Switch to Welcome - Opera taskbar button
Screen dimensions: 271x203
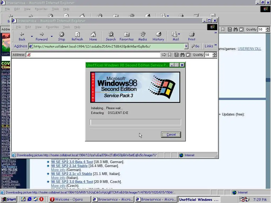70,199
